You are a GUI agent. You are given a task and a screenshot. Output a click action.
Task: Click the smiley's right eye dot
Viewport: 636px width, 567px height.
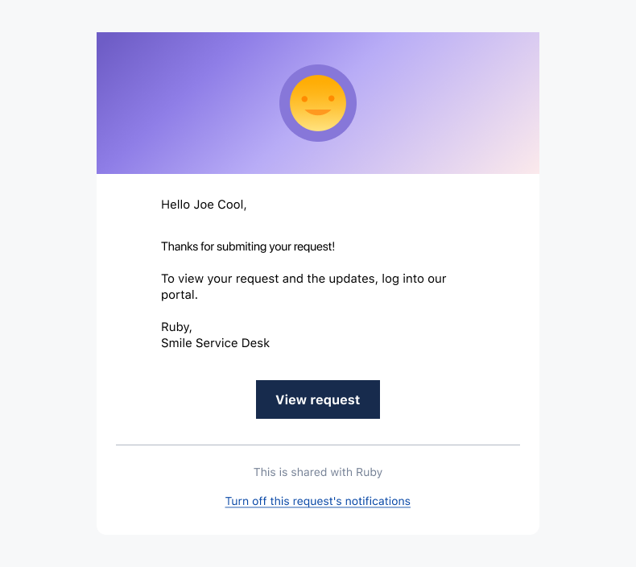click(332, 98)
